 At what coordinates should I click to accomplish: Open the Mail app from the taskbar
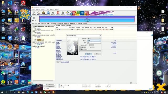point(32,92)
